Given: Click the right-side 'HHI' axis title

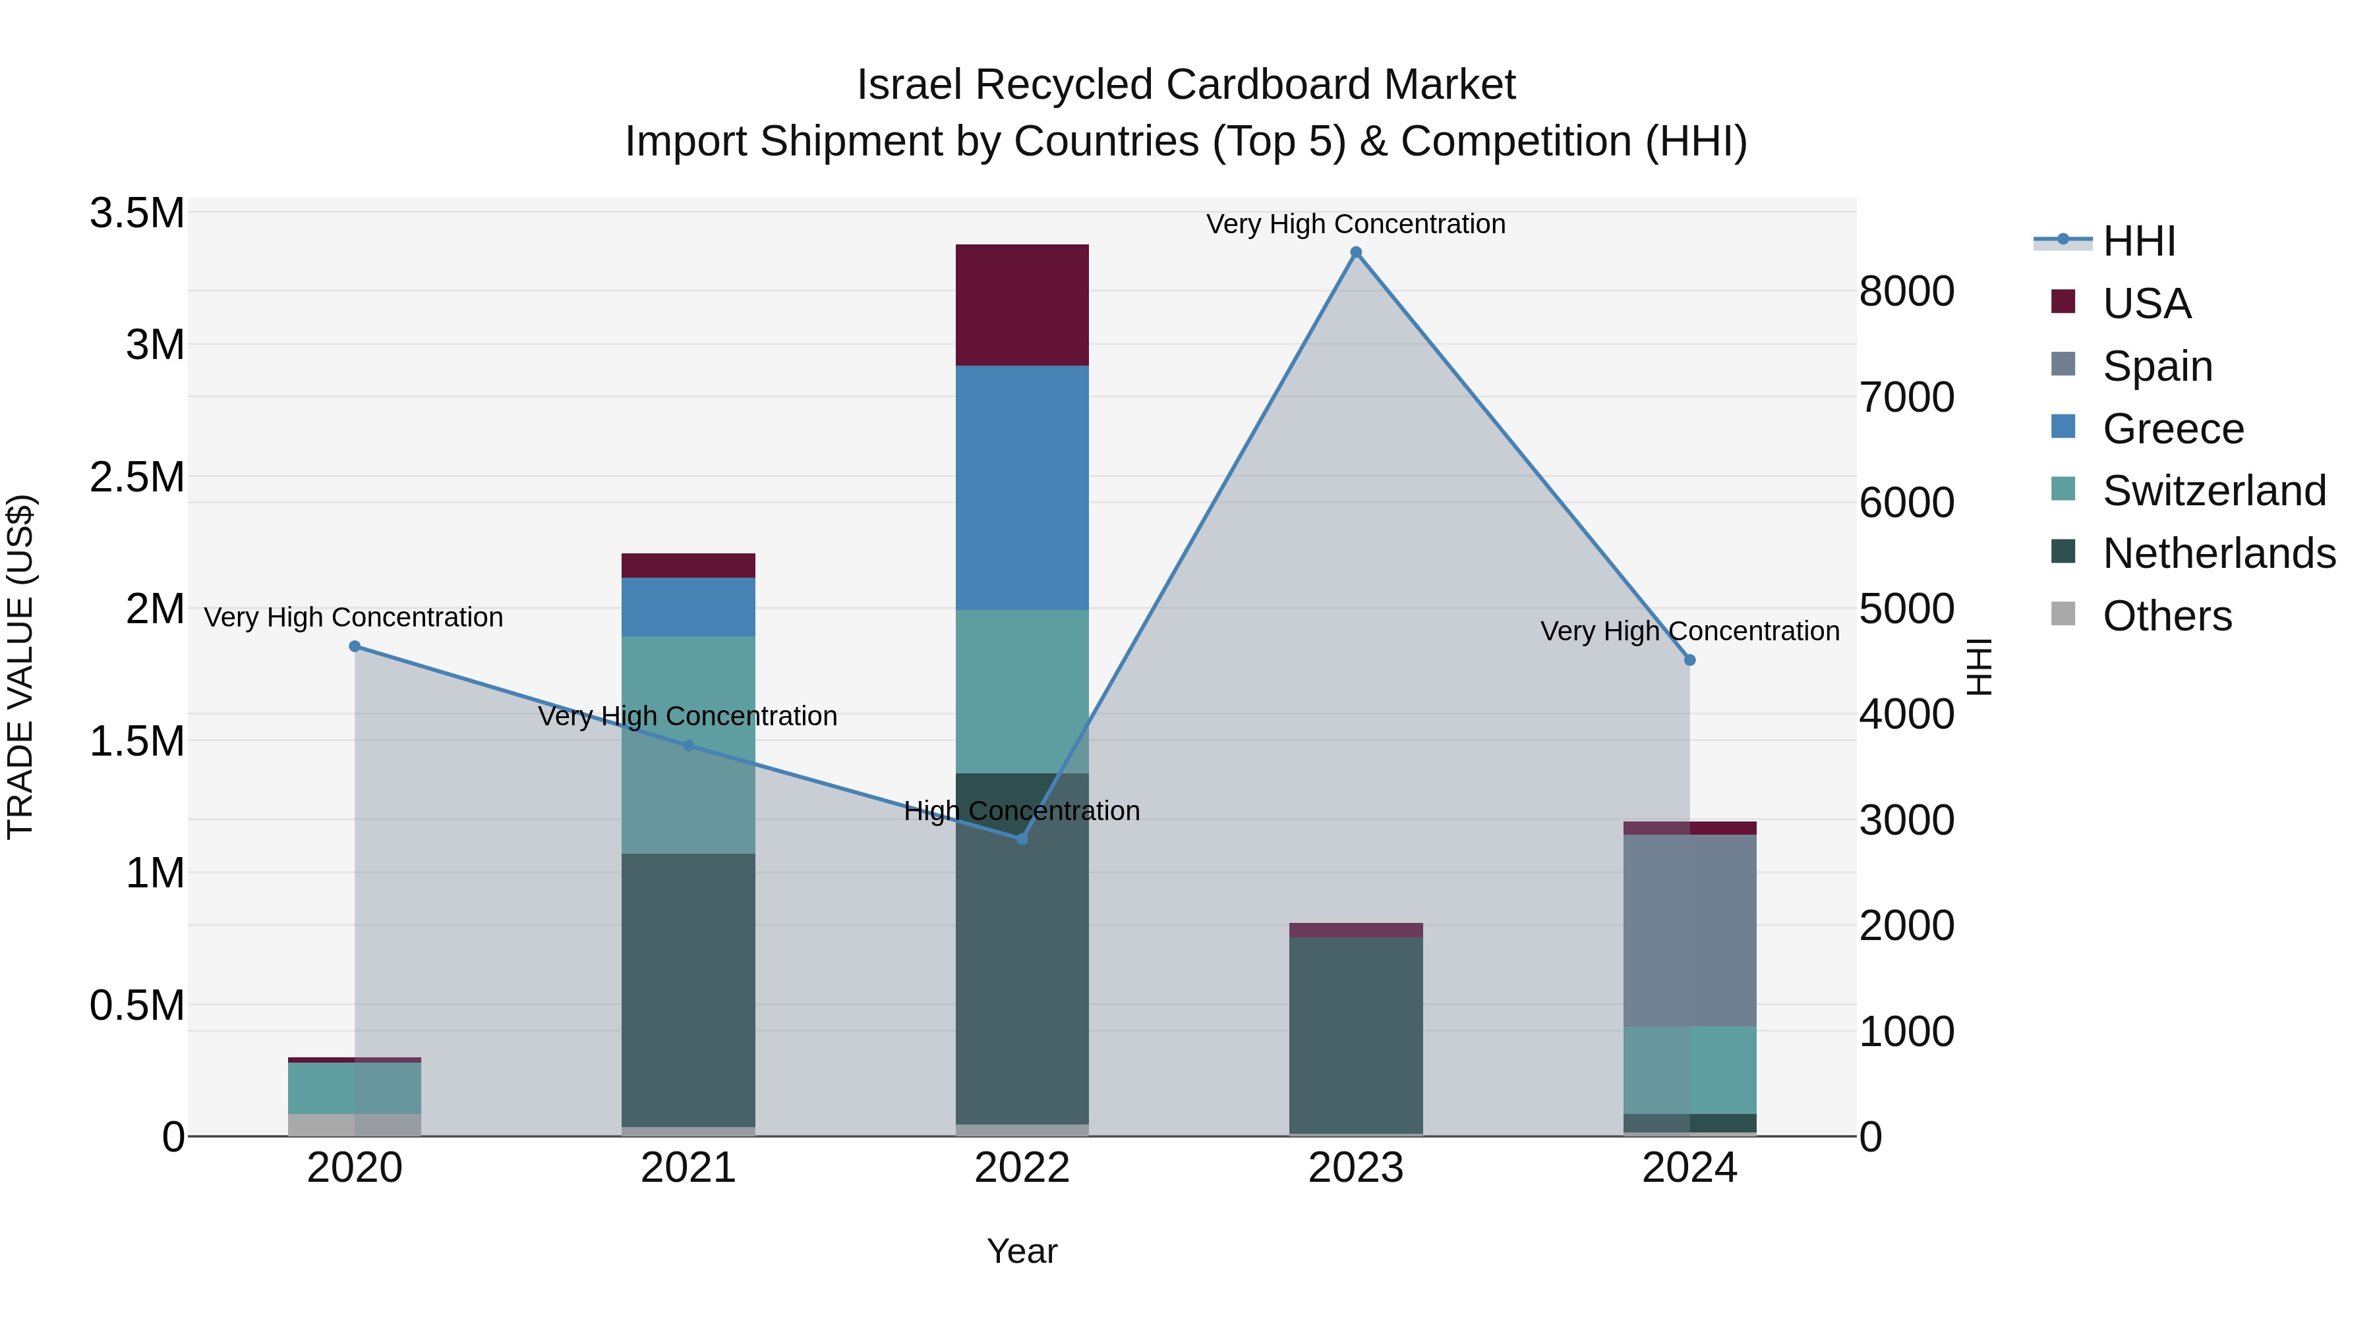Looking at the screenshot, I should (1979, 667).
